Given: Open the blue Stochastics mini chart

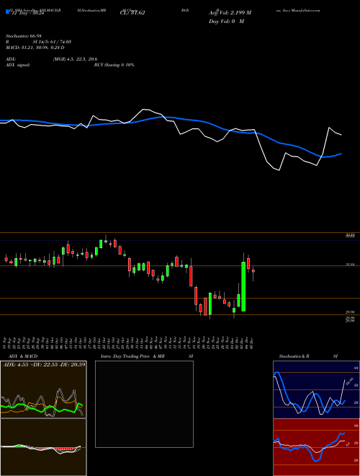Looking at the screenshot, I should pyautogui.click(x=316, y=389).
